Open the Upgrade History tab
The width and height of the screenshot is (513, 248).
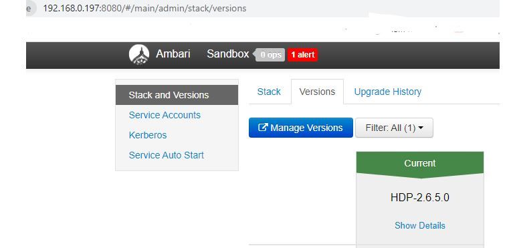pos(388,92)
